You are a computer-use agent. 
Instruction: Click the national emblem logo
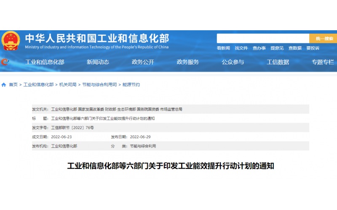click(x=11, y=41)
